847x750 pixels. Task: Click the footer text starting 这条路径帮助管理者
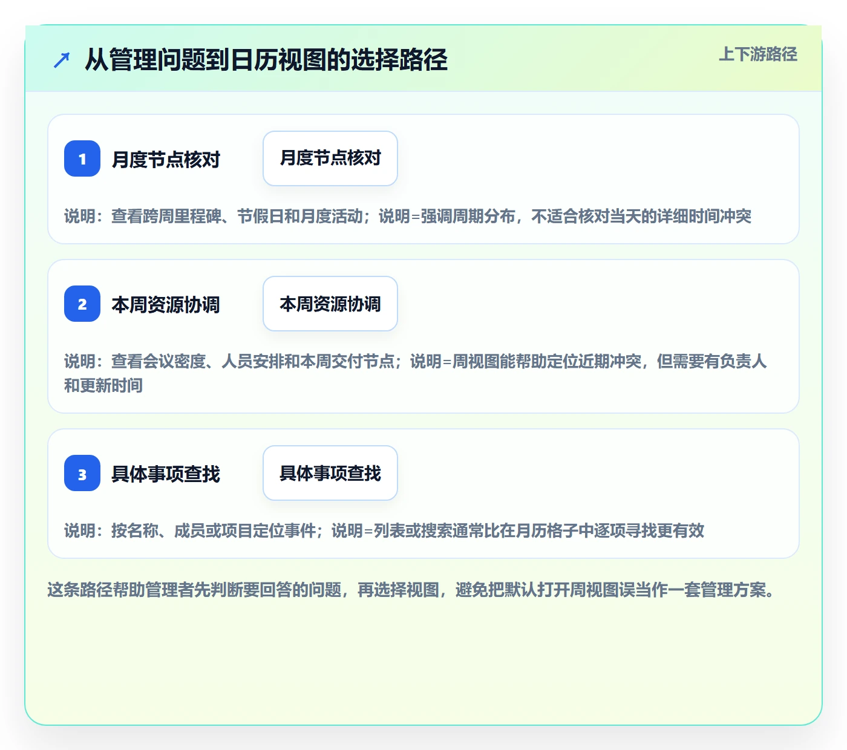(x=413, y=590)
